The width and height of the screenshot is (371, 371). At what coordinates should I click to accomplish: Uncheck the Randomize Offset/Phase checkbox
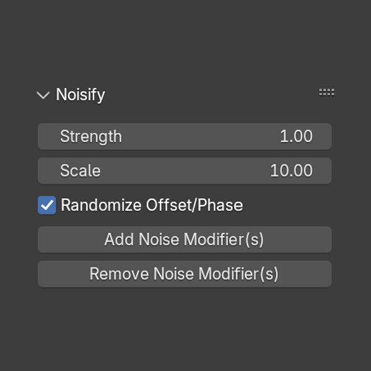47,205
